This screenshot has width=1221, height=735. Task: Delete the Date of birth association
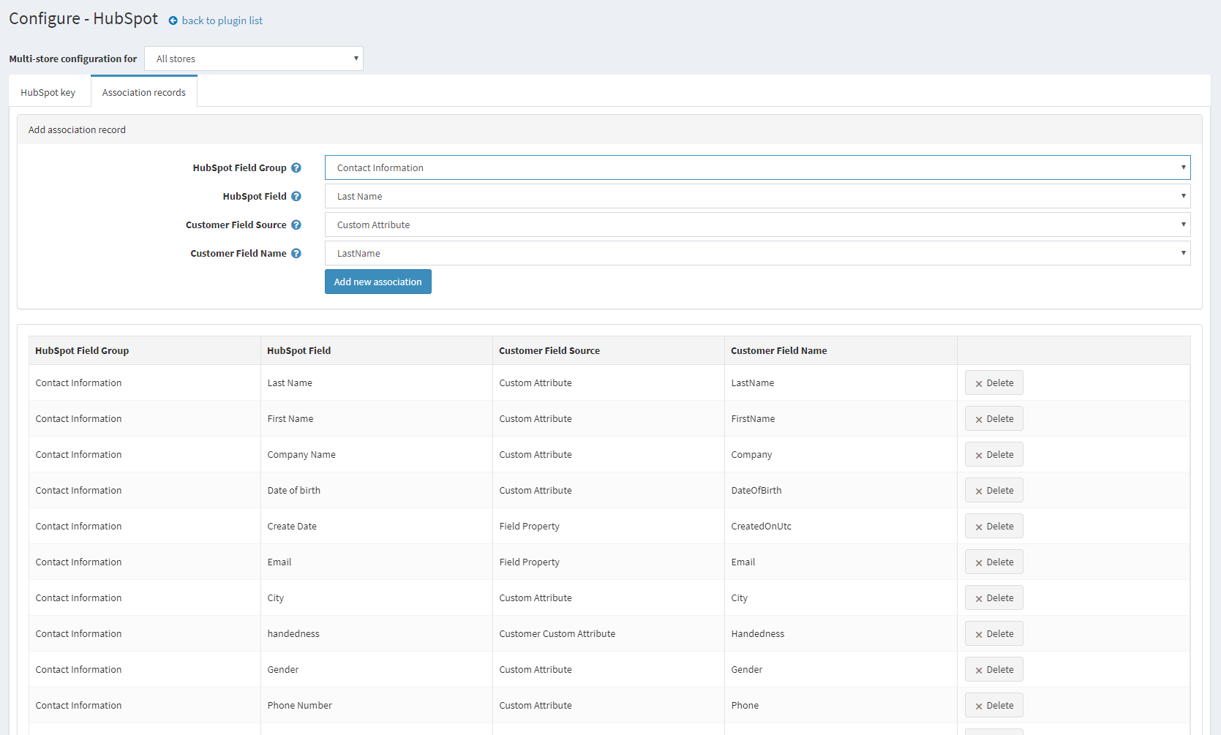point(993,490)
